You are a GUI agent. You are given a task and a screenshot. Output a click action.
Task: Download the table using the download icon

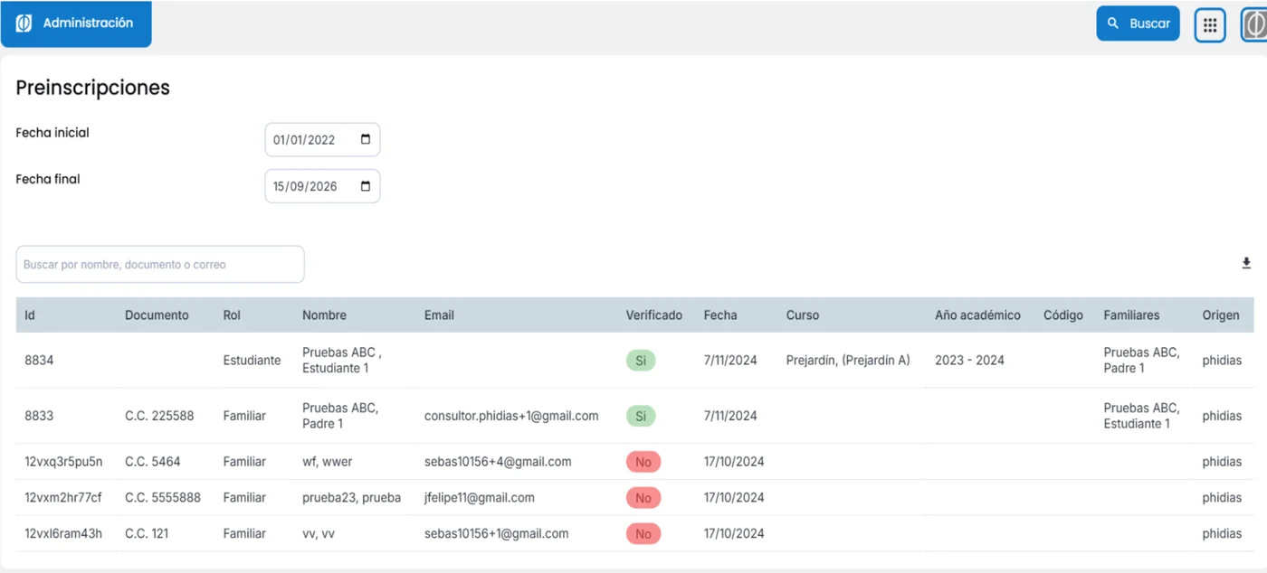pos(1246,264)
